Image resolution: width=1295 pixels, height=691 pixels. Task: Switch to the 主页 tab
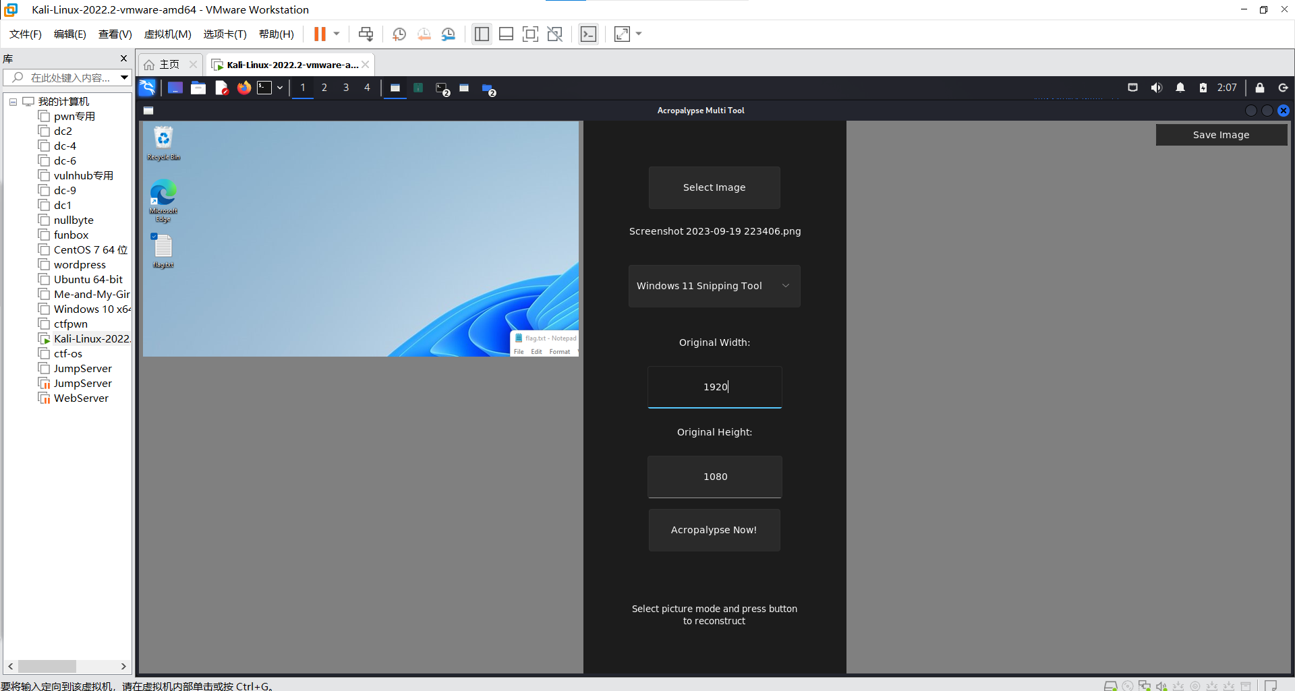point(169,65)
